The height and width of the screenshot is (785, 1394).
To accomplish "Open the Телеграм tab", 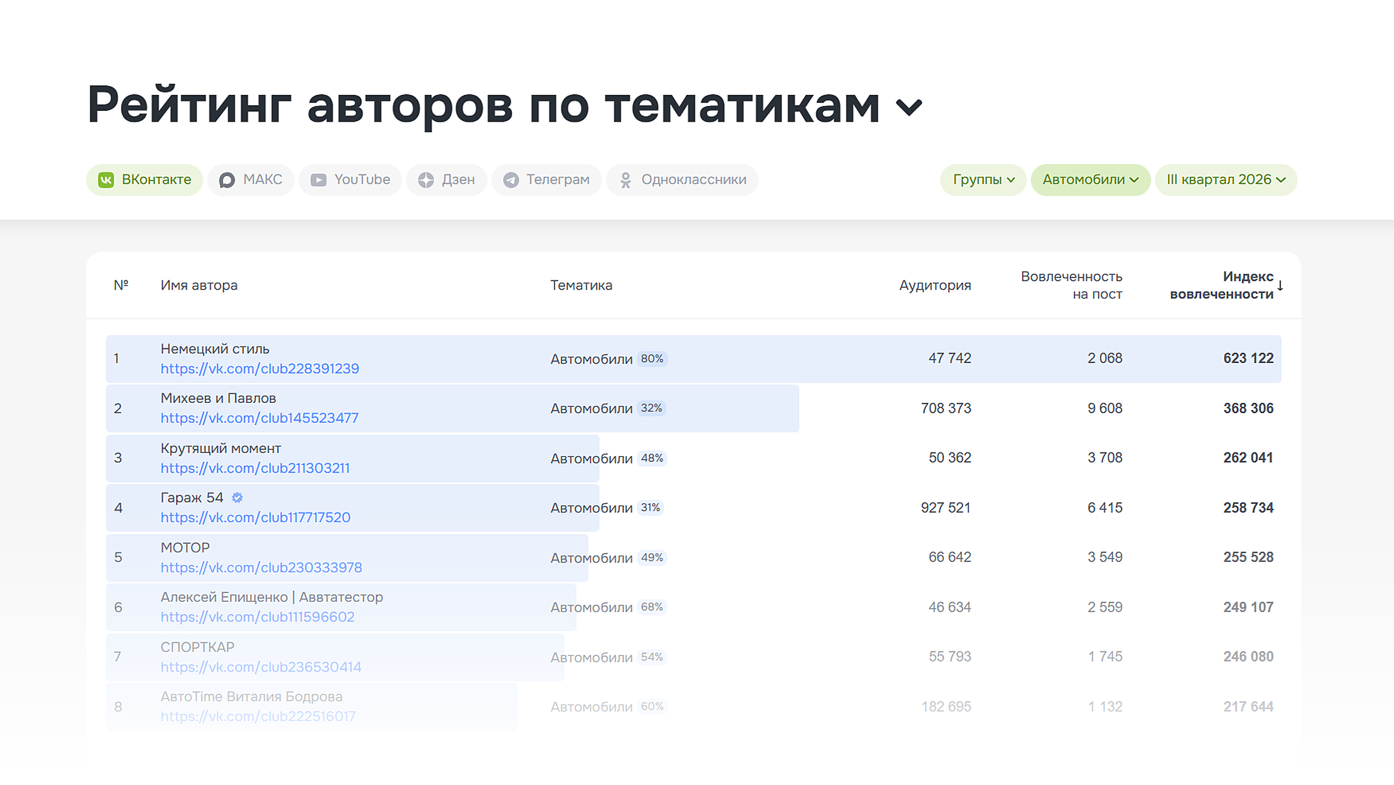I will [546, 180].
